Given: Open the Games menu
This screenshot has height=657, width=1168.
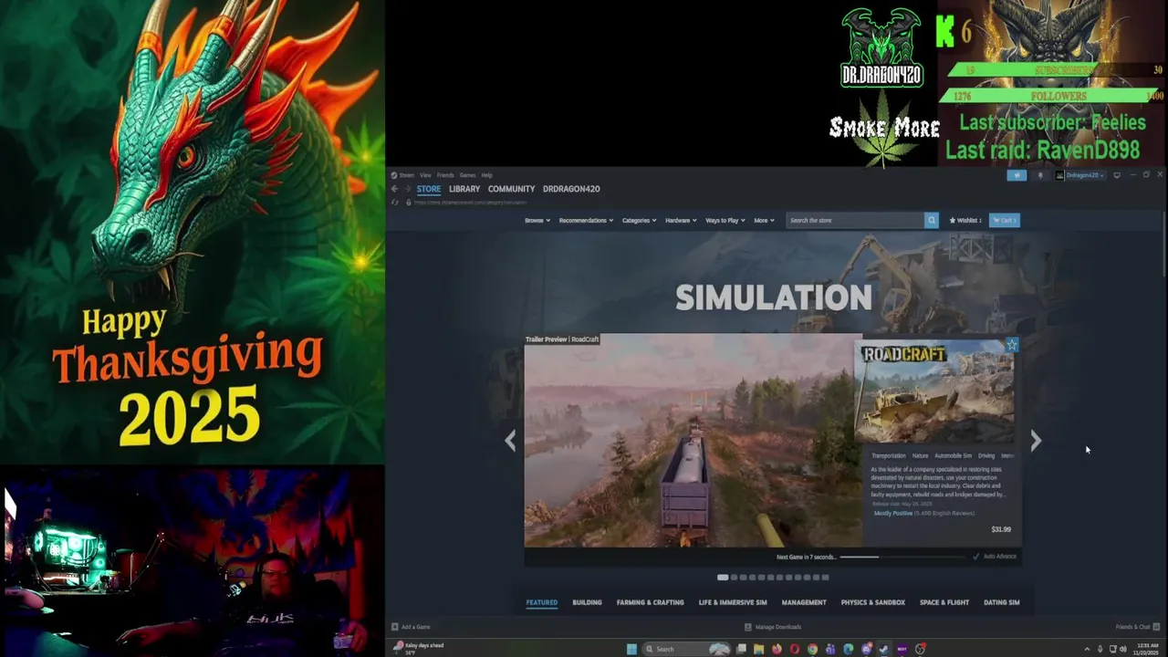Looking at the screenshot, I should point(467,175).
